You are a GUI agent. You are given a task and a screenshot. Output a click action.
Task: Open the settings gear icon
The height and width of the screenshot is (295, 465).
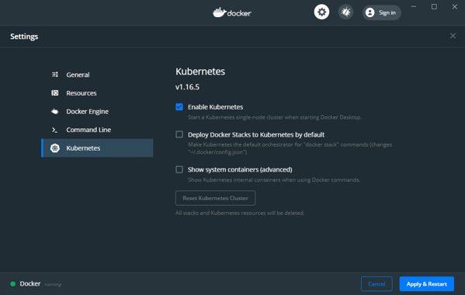click(x=321, y=12)
